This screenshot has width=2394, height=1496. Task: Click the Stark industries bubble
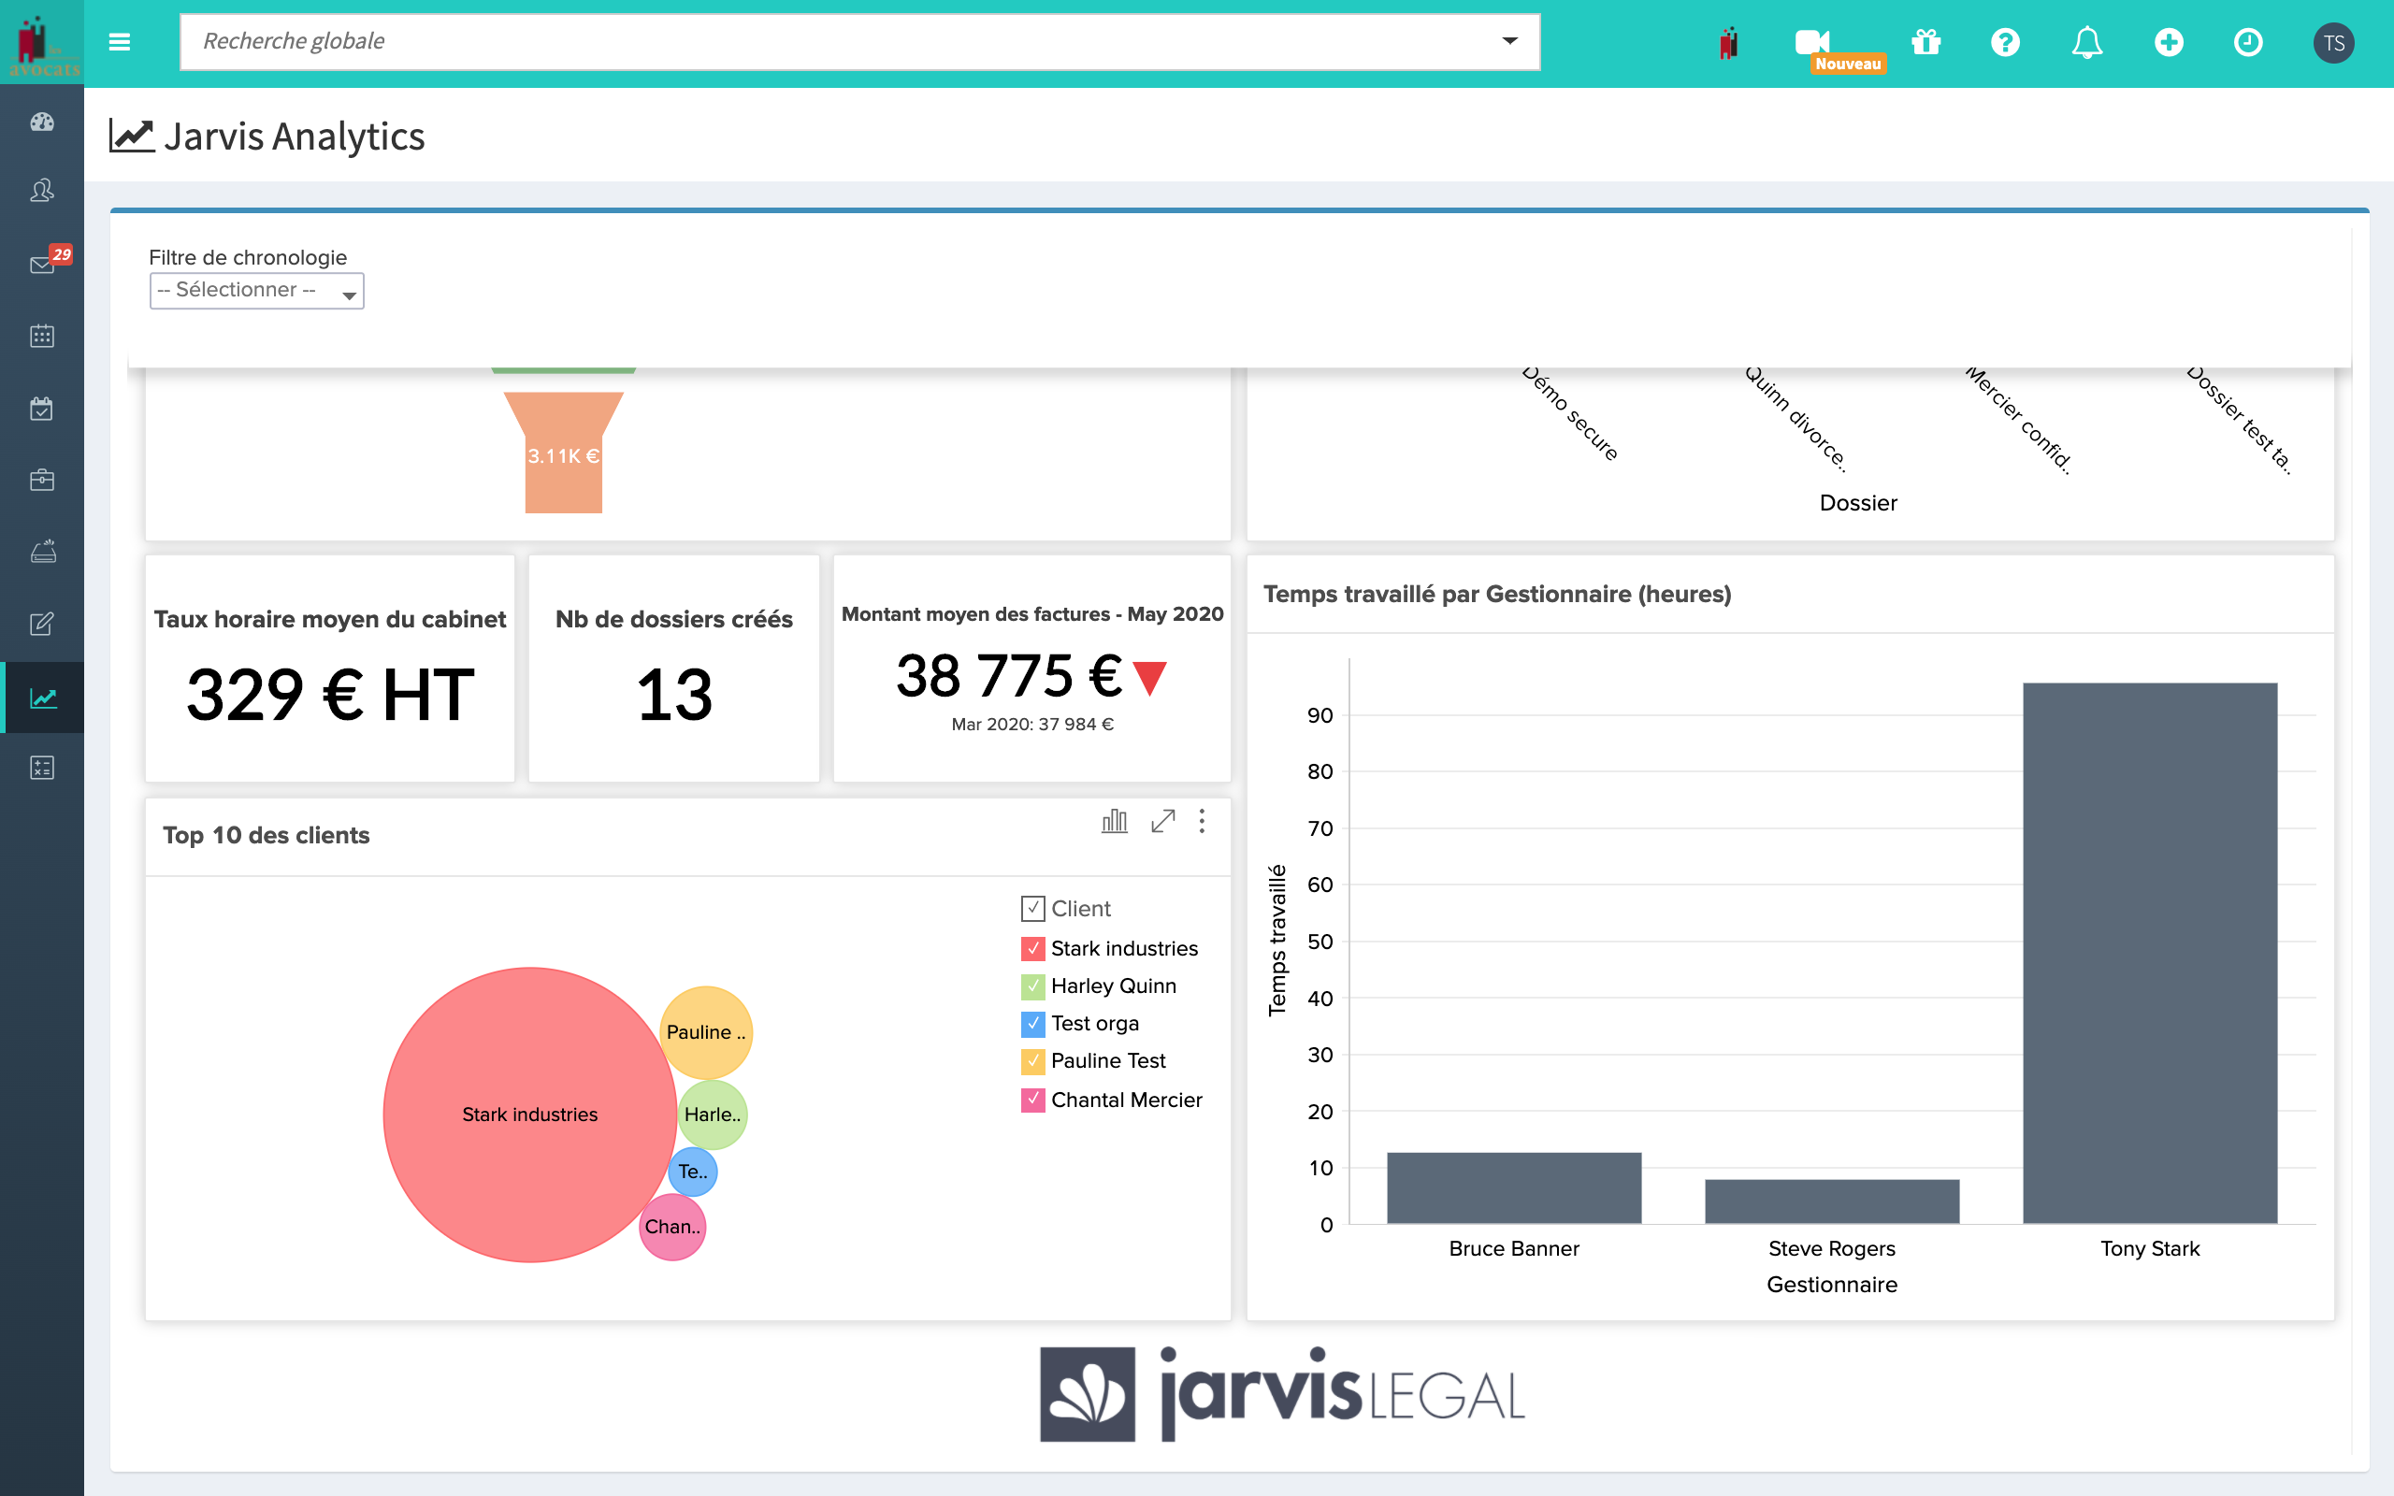530,1115
